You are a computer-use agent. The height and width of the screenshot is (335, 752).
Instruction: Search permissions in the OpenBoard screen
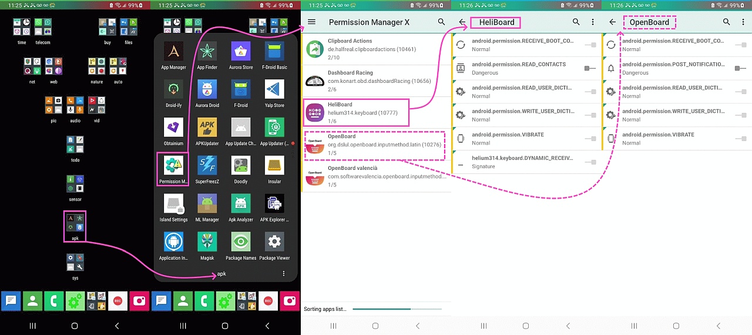tap(727, 22)
